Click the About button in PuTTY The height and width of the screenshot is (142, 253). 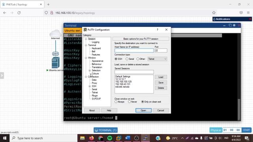[x=92, y=110]
